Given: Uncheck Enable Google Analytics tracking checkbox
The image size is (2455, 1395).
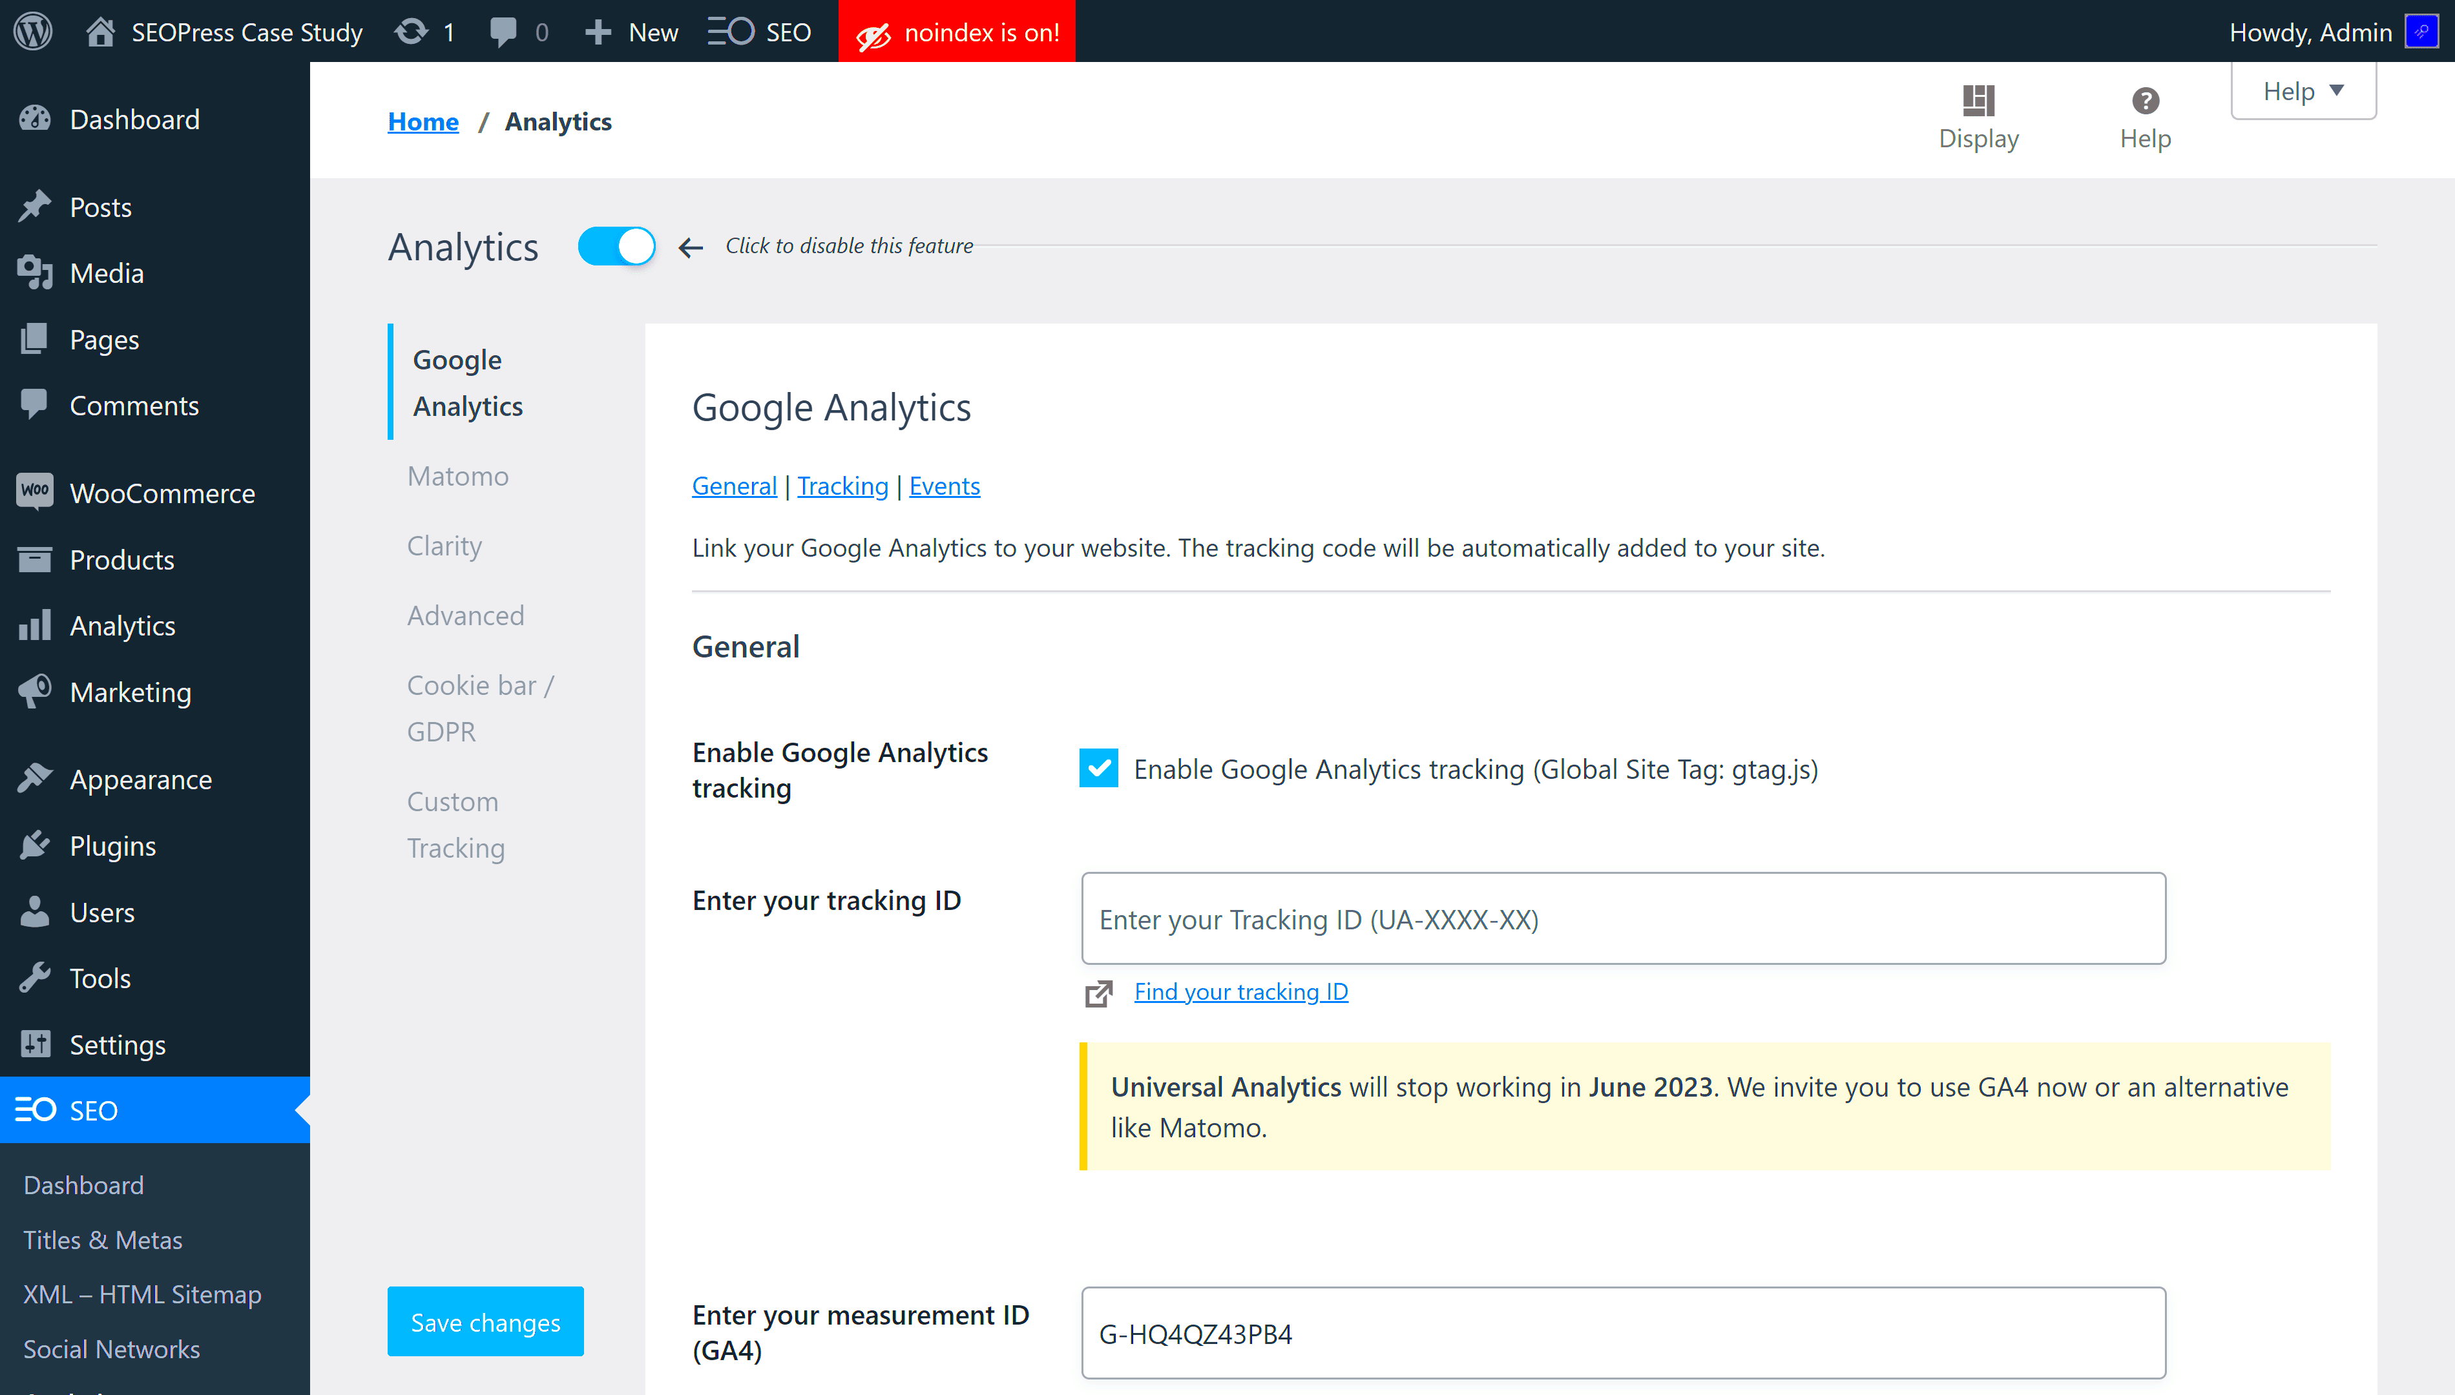Looking at the screenshot, I should [1098, 767].
